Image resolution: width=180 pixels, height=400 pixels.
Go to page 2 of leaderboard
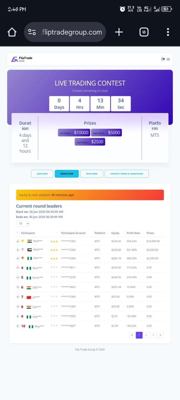146,335
